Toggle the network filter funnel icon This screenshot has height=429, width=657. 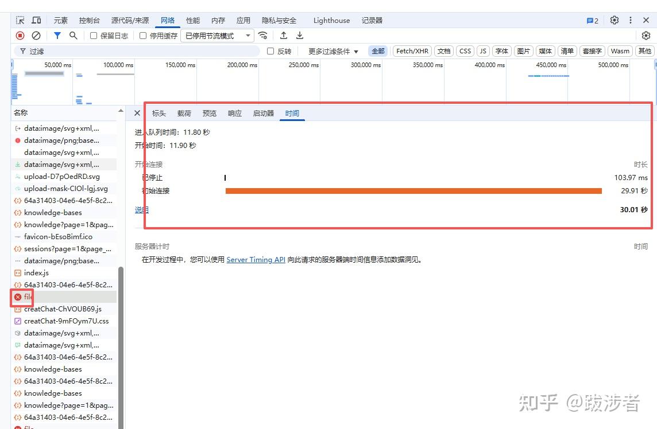click(57, 36)
